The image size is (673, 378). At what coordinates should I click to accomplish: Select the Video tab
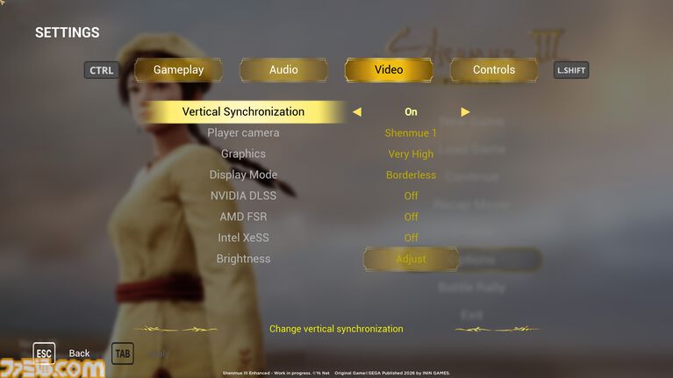389,70
